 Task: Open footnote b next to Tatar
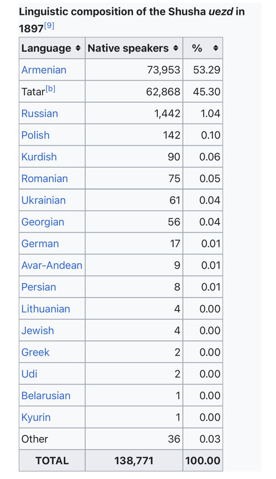click(x=50, y=89)
